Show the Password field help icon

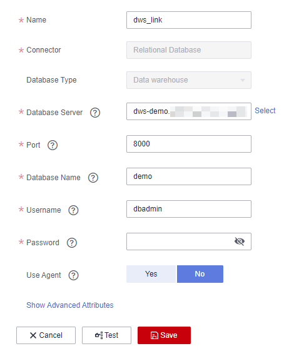pos(72,243)
